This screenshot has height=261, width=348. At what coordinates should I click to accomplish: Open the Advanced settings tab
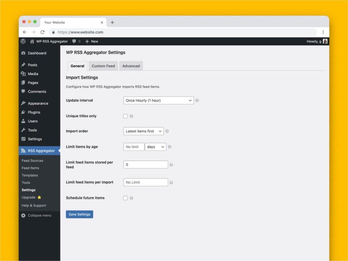[131, 66]
